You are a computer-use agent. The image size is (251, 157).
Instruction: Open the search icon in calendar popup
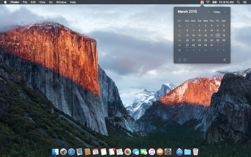pos(185,60)
